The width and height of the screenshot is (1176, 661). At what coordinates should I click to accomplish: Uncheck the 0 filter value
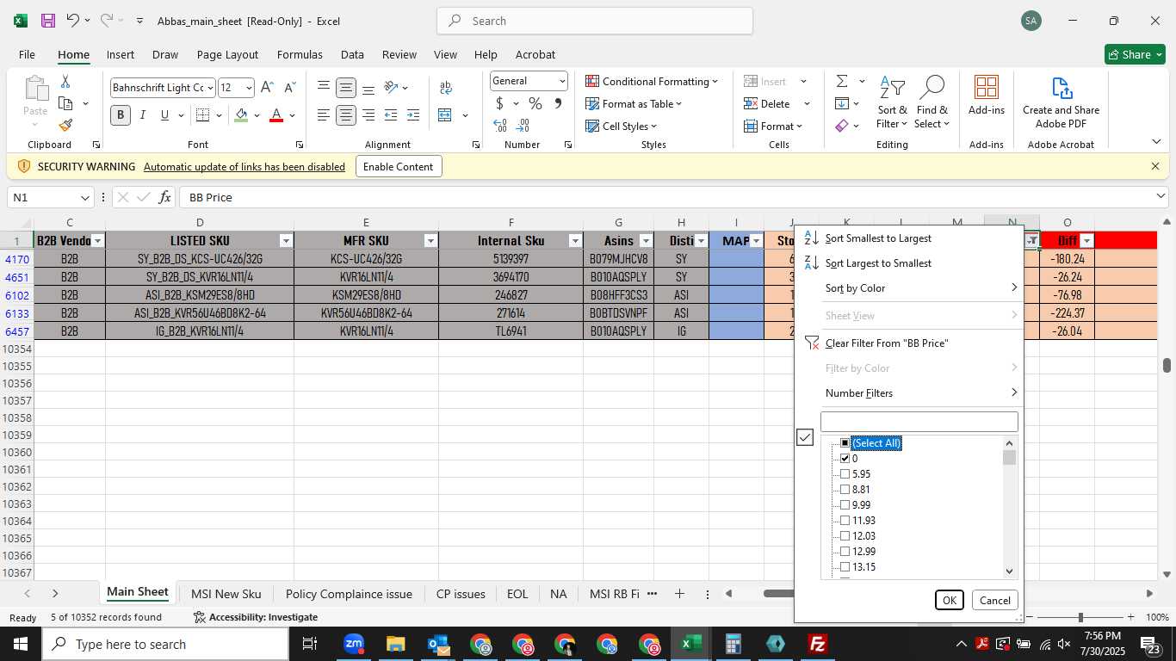pyautogui.click(x=845, y=459)
